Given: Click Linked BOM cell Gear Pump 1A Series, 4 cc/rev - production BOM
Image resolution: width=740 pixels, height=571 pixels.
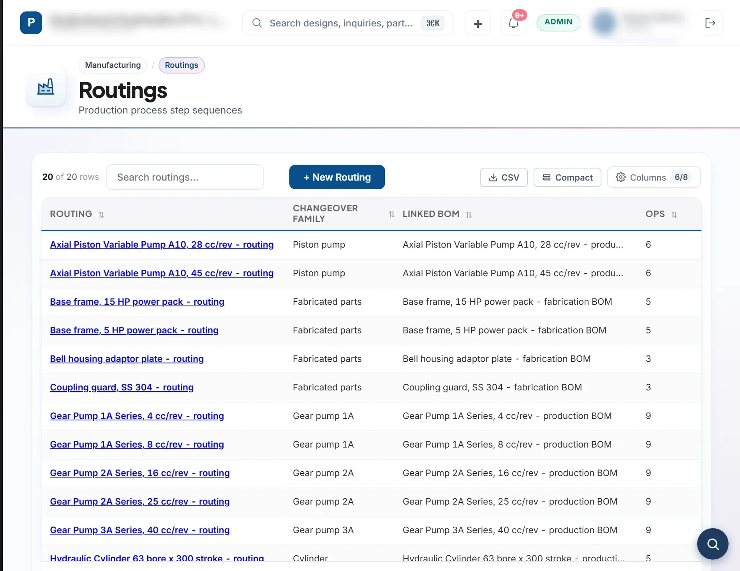Looking at the screenshot, I should 507,416.
